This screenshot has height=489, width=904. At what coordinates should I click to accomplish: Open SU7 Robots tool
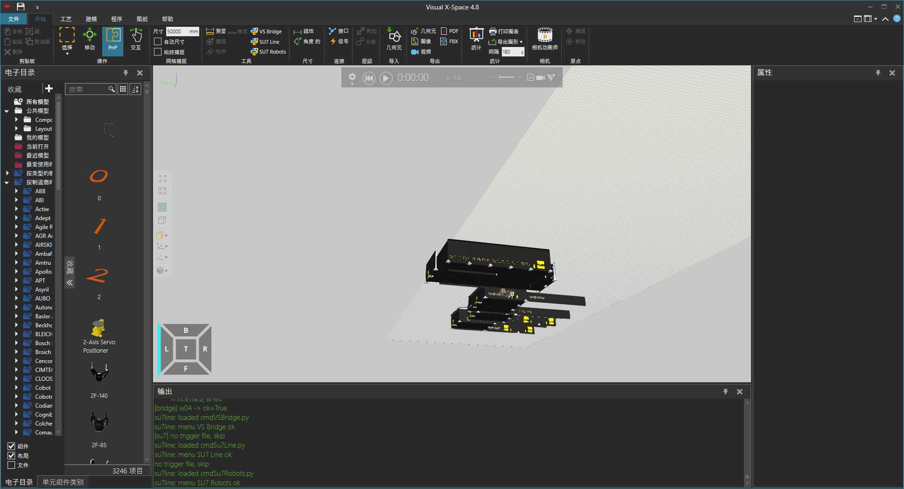[268, 52]
